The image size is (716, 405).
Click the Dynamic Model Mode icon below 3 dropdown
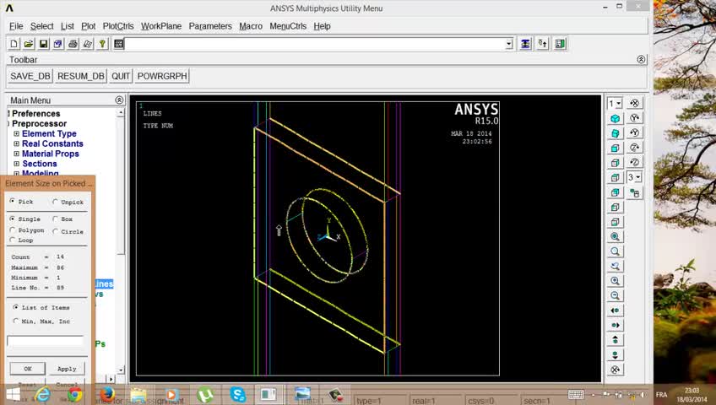(x=634, y=193)
